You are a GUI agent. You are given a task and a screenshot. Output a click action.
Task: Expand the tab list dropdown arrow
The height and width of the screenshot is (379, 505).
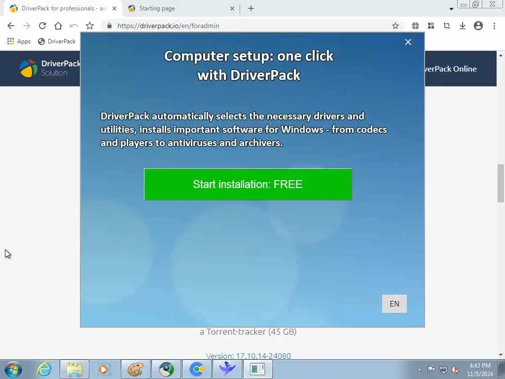click(x=451, y=9)
